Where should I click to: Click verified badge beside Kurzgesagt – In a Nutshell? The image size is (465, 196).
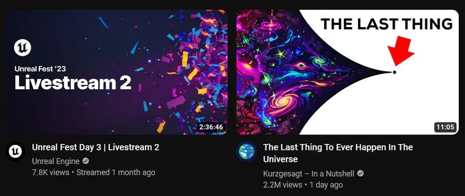pos(360,173)
